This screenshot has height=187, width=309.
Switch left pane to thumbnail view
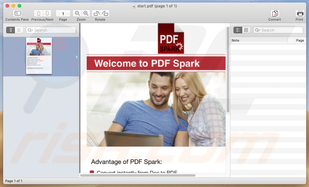[11, 30]
